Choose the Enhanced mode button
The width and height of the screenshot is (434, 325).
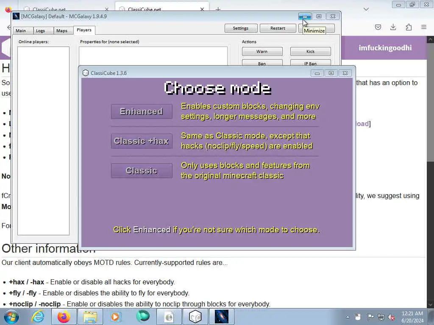click(142, 111)
